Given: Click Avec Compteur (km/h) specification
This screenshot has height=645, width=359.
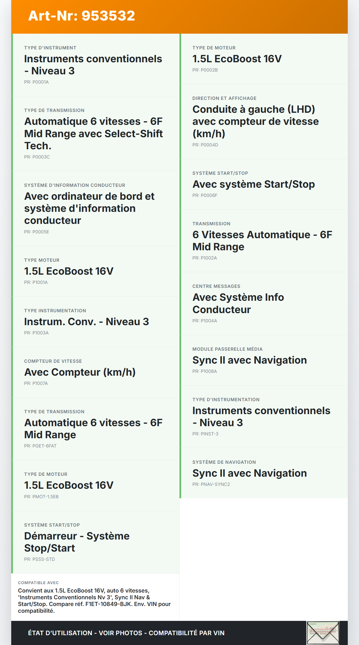Looking at the screenshot, I should (x=80, y=372).
